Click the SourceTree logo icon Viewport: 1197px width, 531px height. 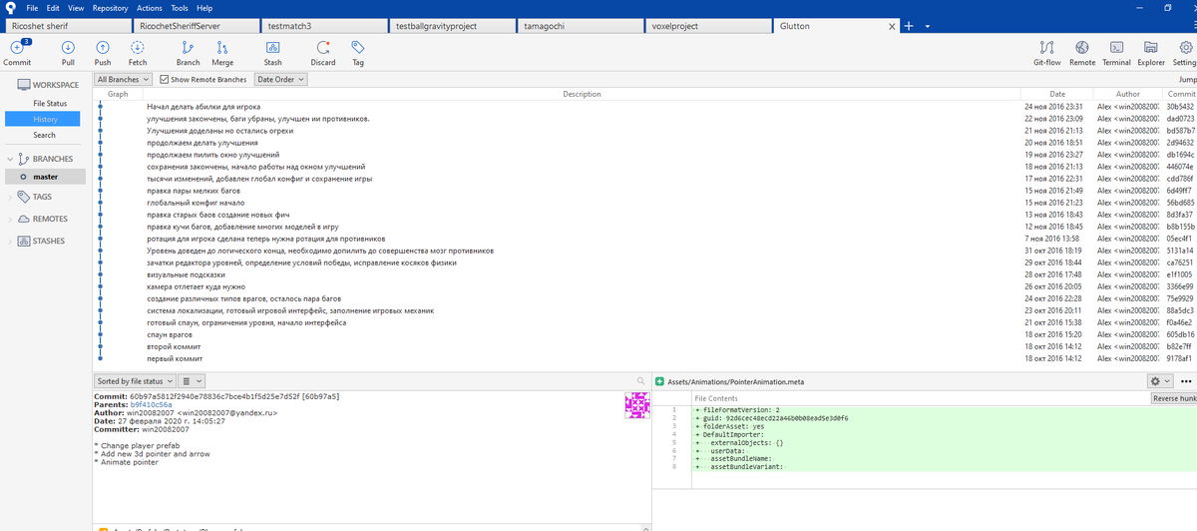10,8
